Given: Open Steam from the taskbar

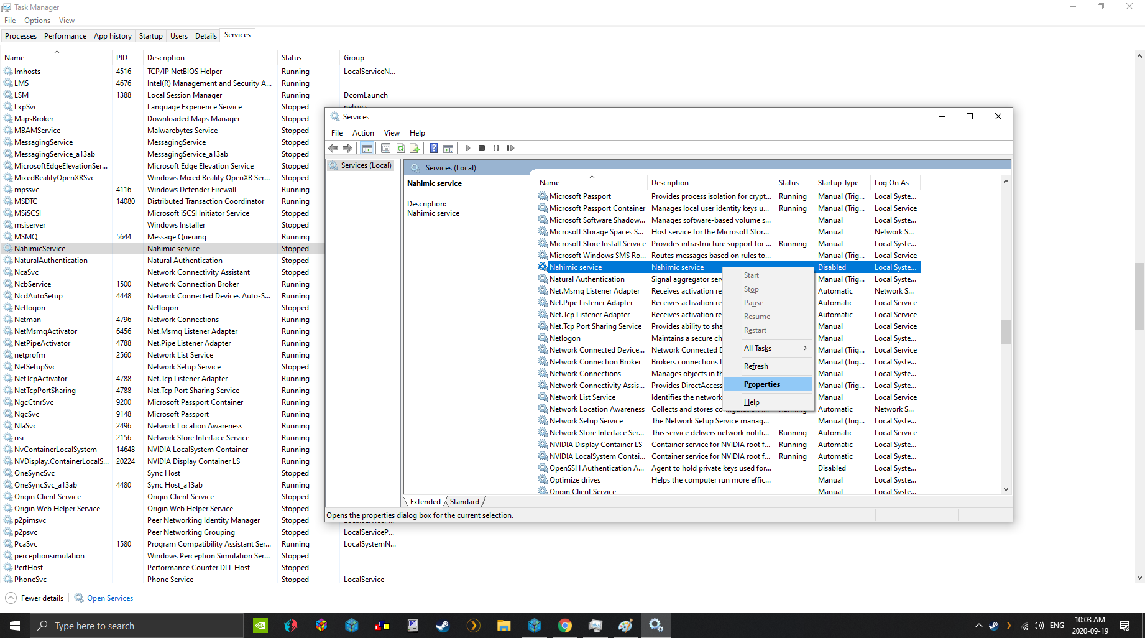Looking at the screenshot, I should coord(443,626).
